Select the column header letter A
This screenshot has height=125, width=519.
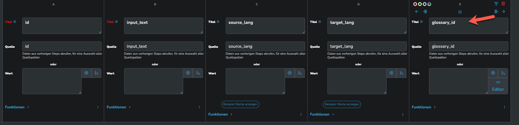click(x=53, y=4)
